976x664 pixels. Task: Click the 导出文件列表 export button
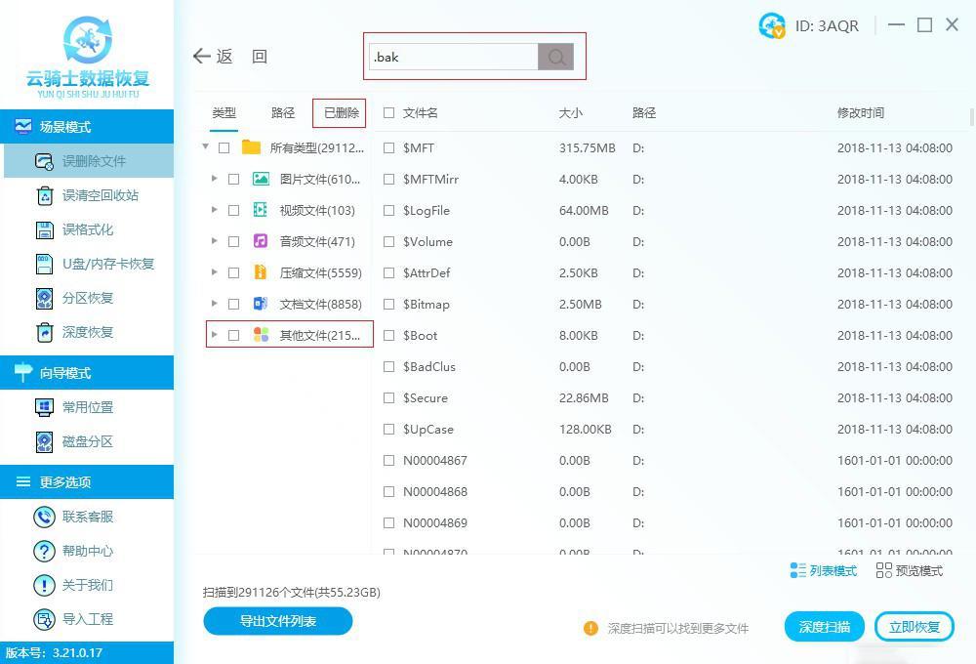click(277, 621)
